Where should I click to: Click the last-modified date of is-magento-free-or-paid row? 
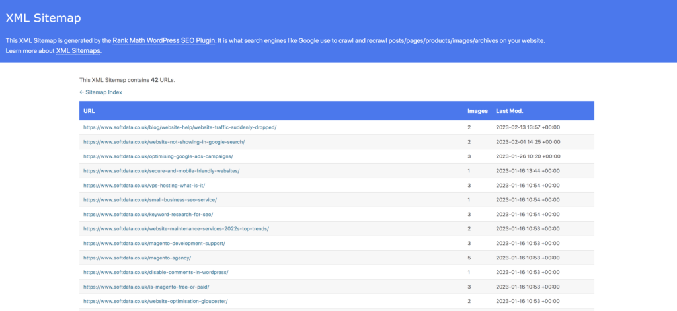528,287
